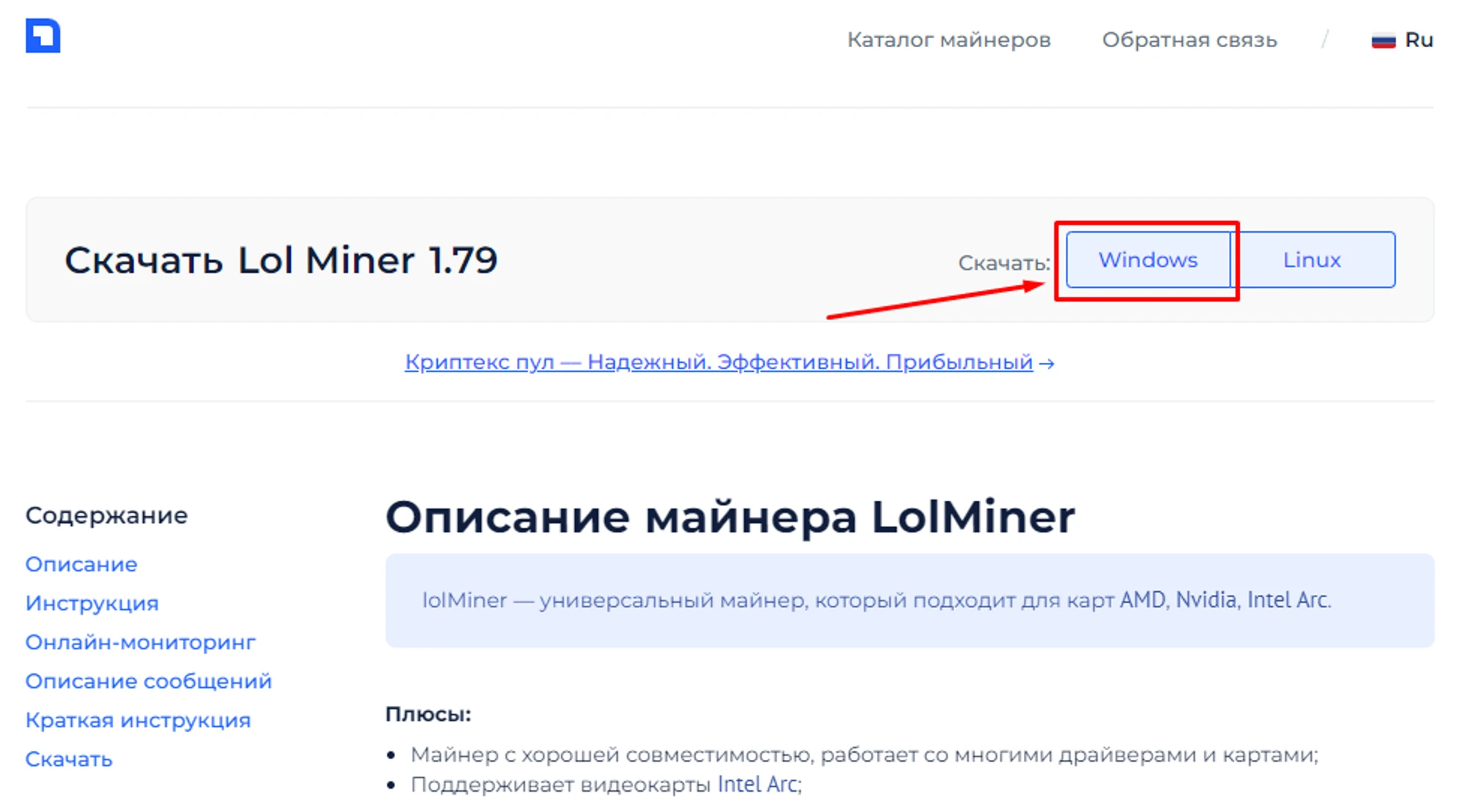The image size is (1469, 802).
Task: Go to Инструкция in contents
Action: pos(92,603)
